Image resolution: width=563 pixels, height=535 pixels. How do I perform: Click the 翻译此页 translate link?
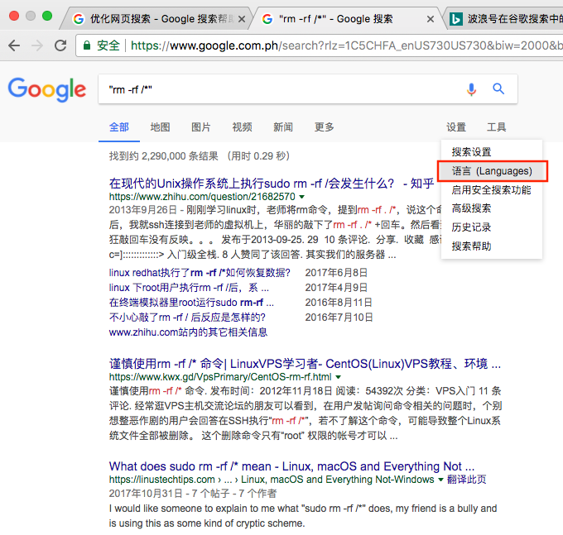click(466, 480)
